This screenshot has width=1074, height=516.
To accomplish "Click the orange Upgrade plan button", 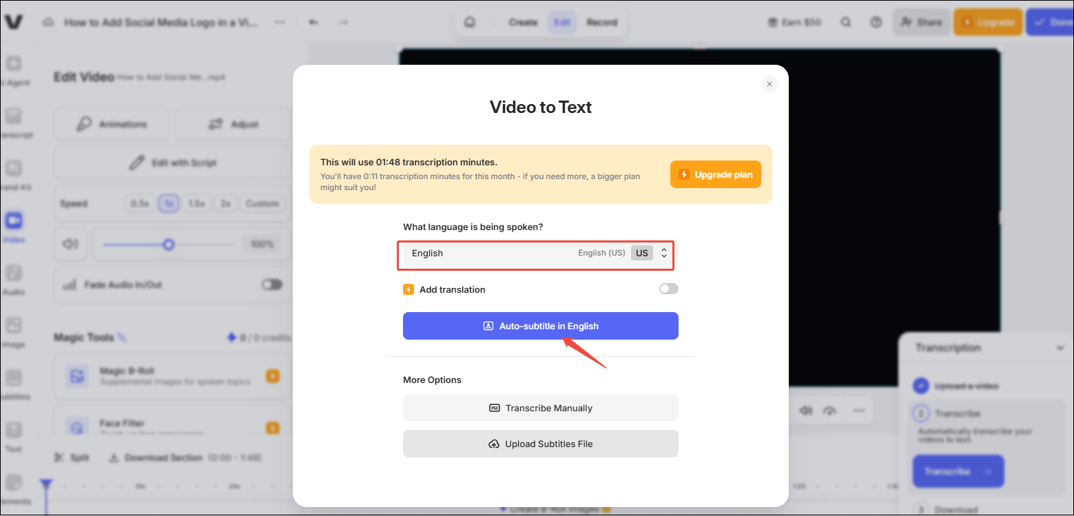I will tap(716, 174).
